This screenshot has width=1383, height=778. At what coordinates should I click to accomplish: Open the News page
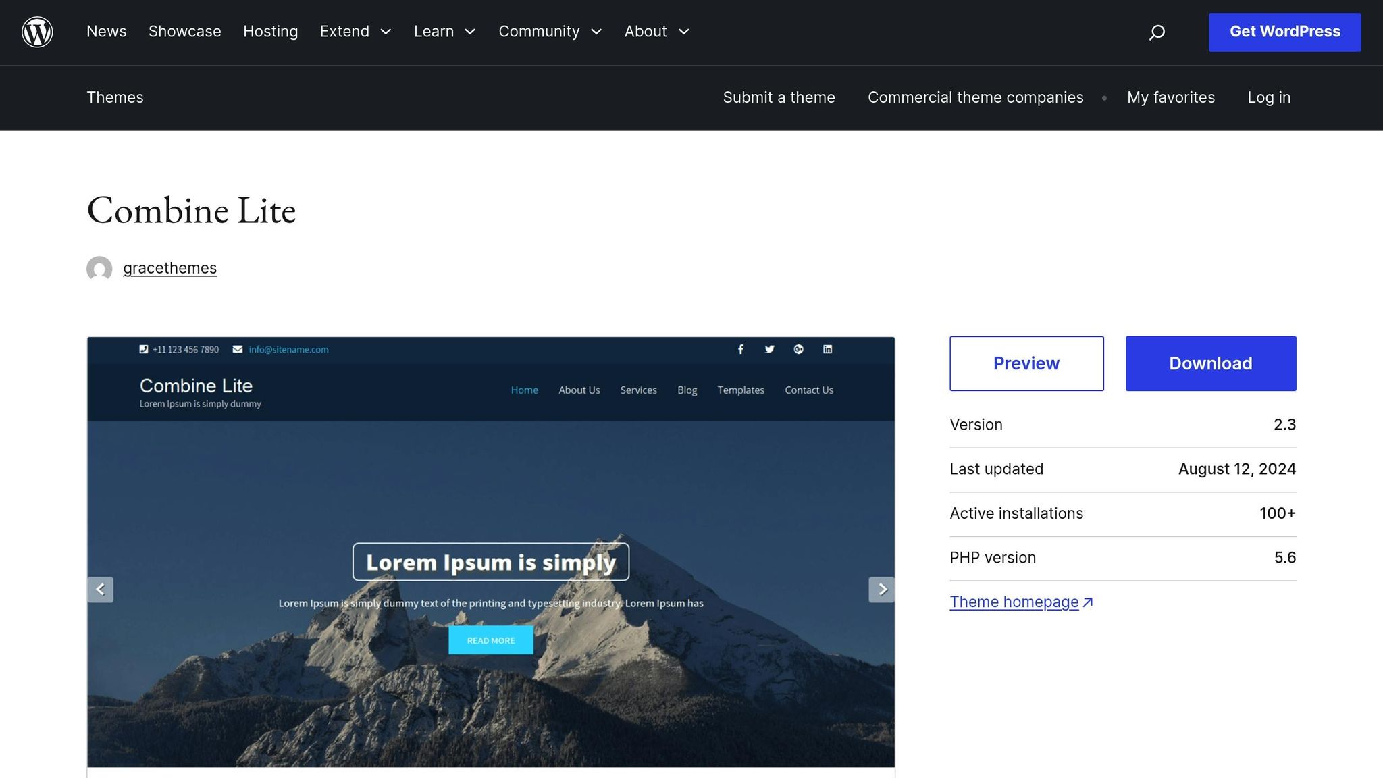tap(107, 32)
